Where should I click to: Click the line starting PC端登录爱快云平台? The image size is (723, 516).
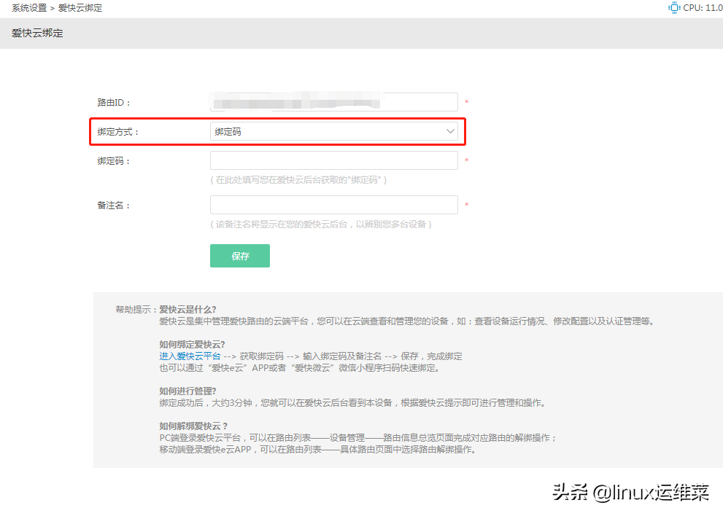[x=358, y=438]
